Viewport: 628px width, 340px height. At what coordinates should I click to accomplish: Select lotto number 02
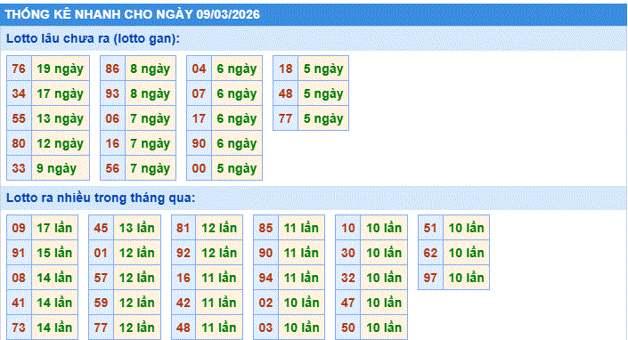[266, 303]
